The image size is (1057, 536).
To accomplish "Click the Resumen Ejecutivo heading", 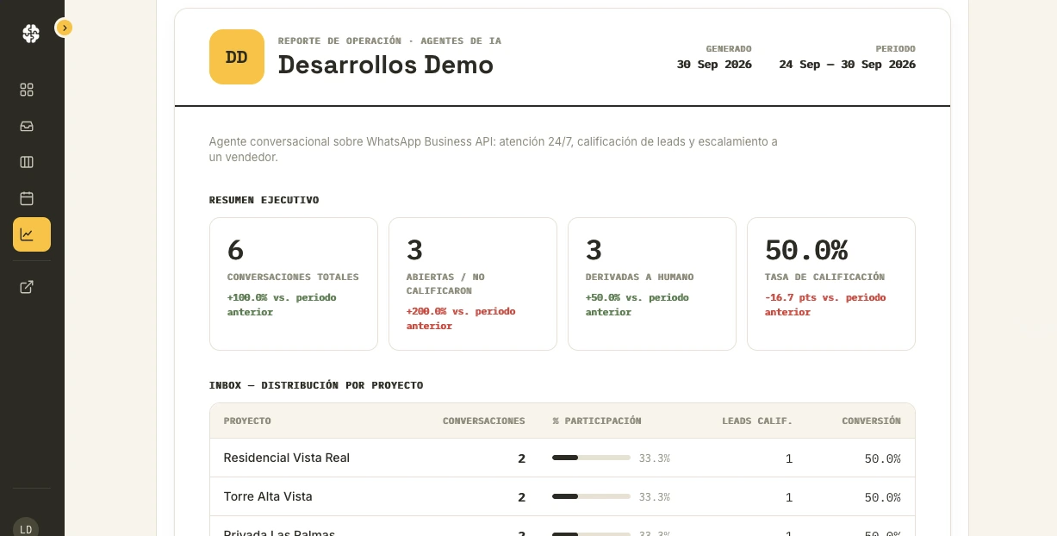I will coord(264,200).
